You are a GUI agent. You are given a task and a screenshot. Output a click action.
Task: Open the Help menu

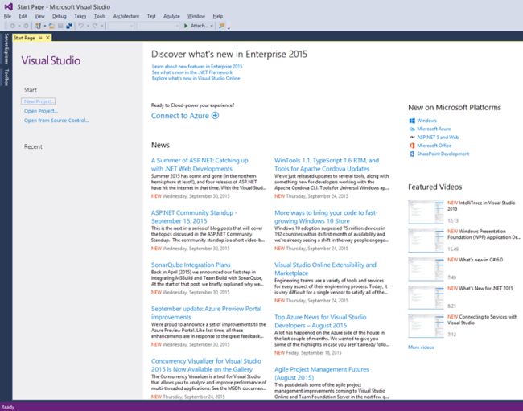(218, 16)
